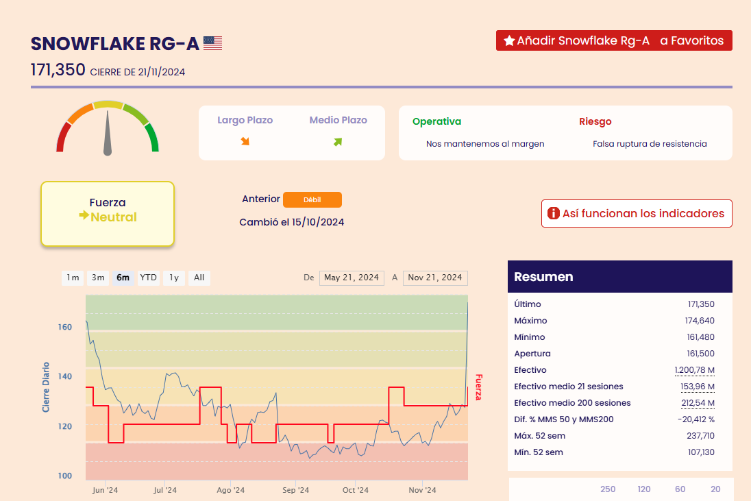Click the Resumen panel header
This screenshot has height=501, width=751.
(619, 276)
